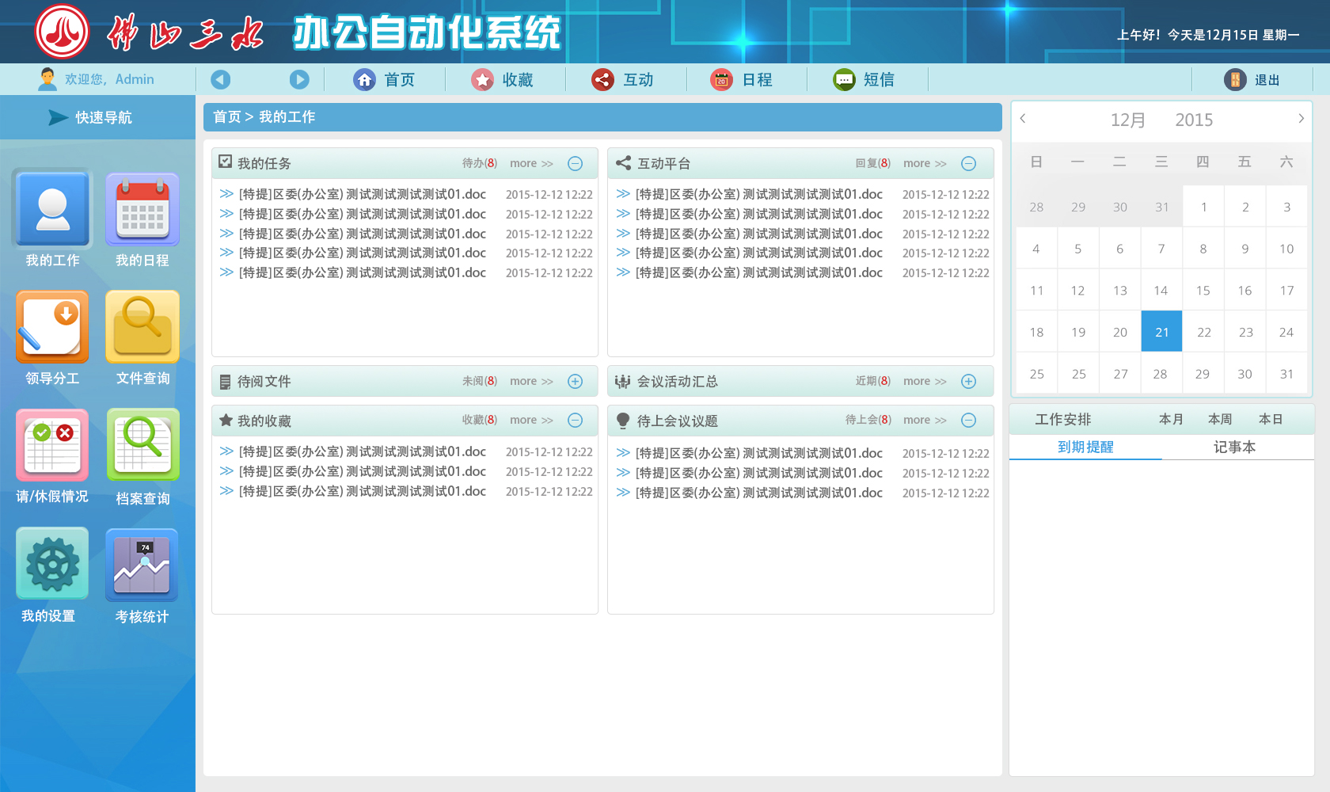Screen dimensions: 1330x792
Task: Open the 档案查询 icon
Action: [x=142, y=445]
